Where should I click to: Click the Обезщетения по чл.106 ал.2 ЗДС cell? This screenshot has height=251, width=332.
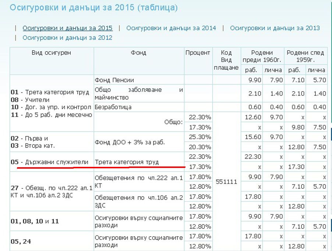click(138, 201)
